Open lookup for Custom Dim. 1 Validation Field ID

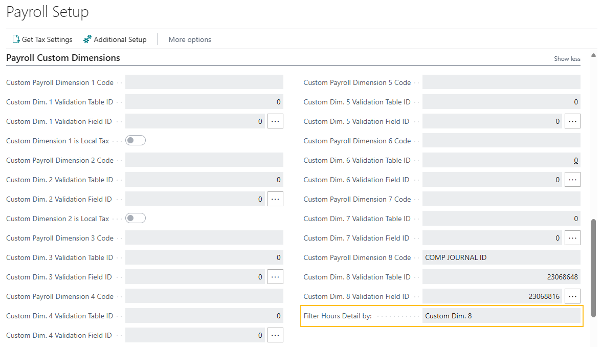click(x=275, y=121)
